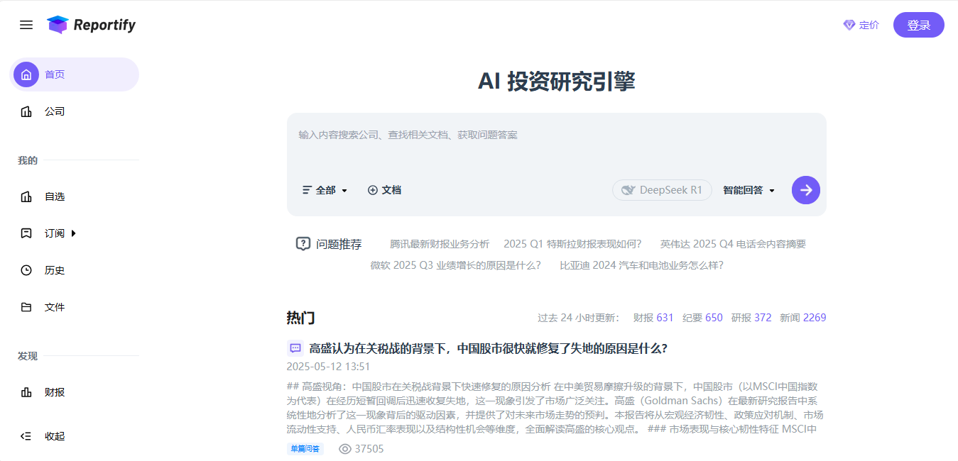Click the 单篇问答 tag
This screenshot has width=958, height=461.
coord(305,449)
